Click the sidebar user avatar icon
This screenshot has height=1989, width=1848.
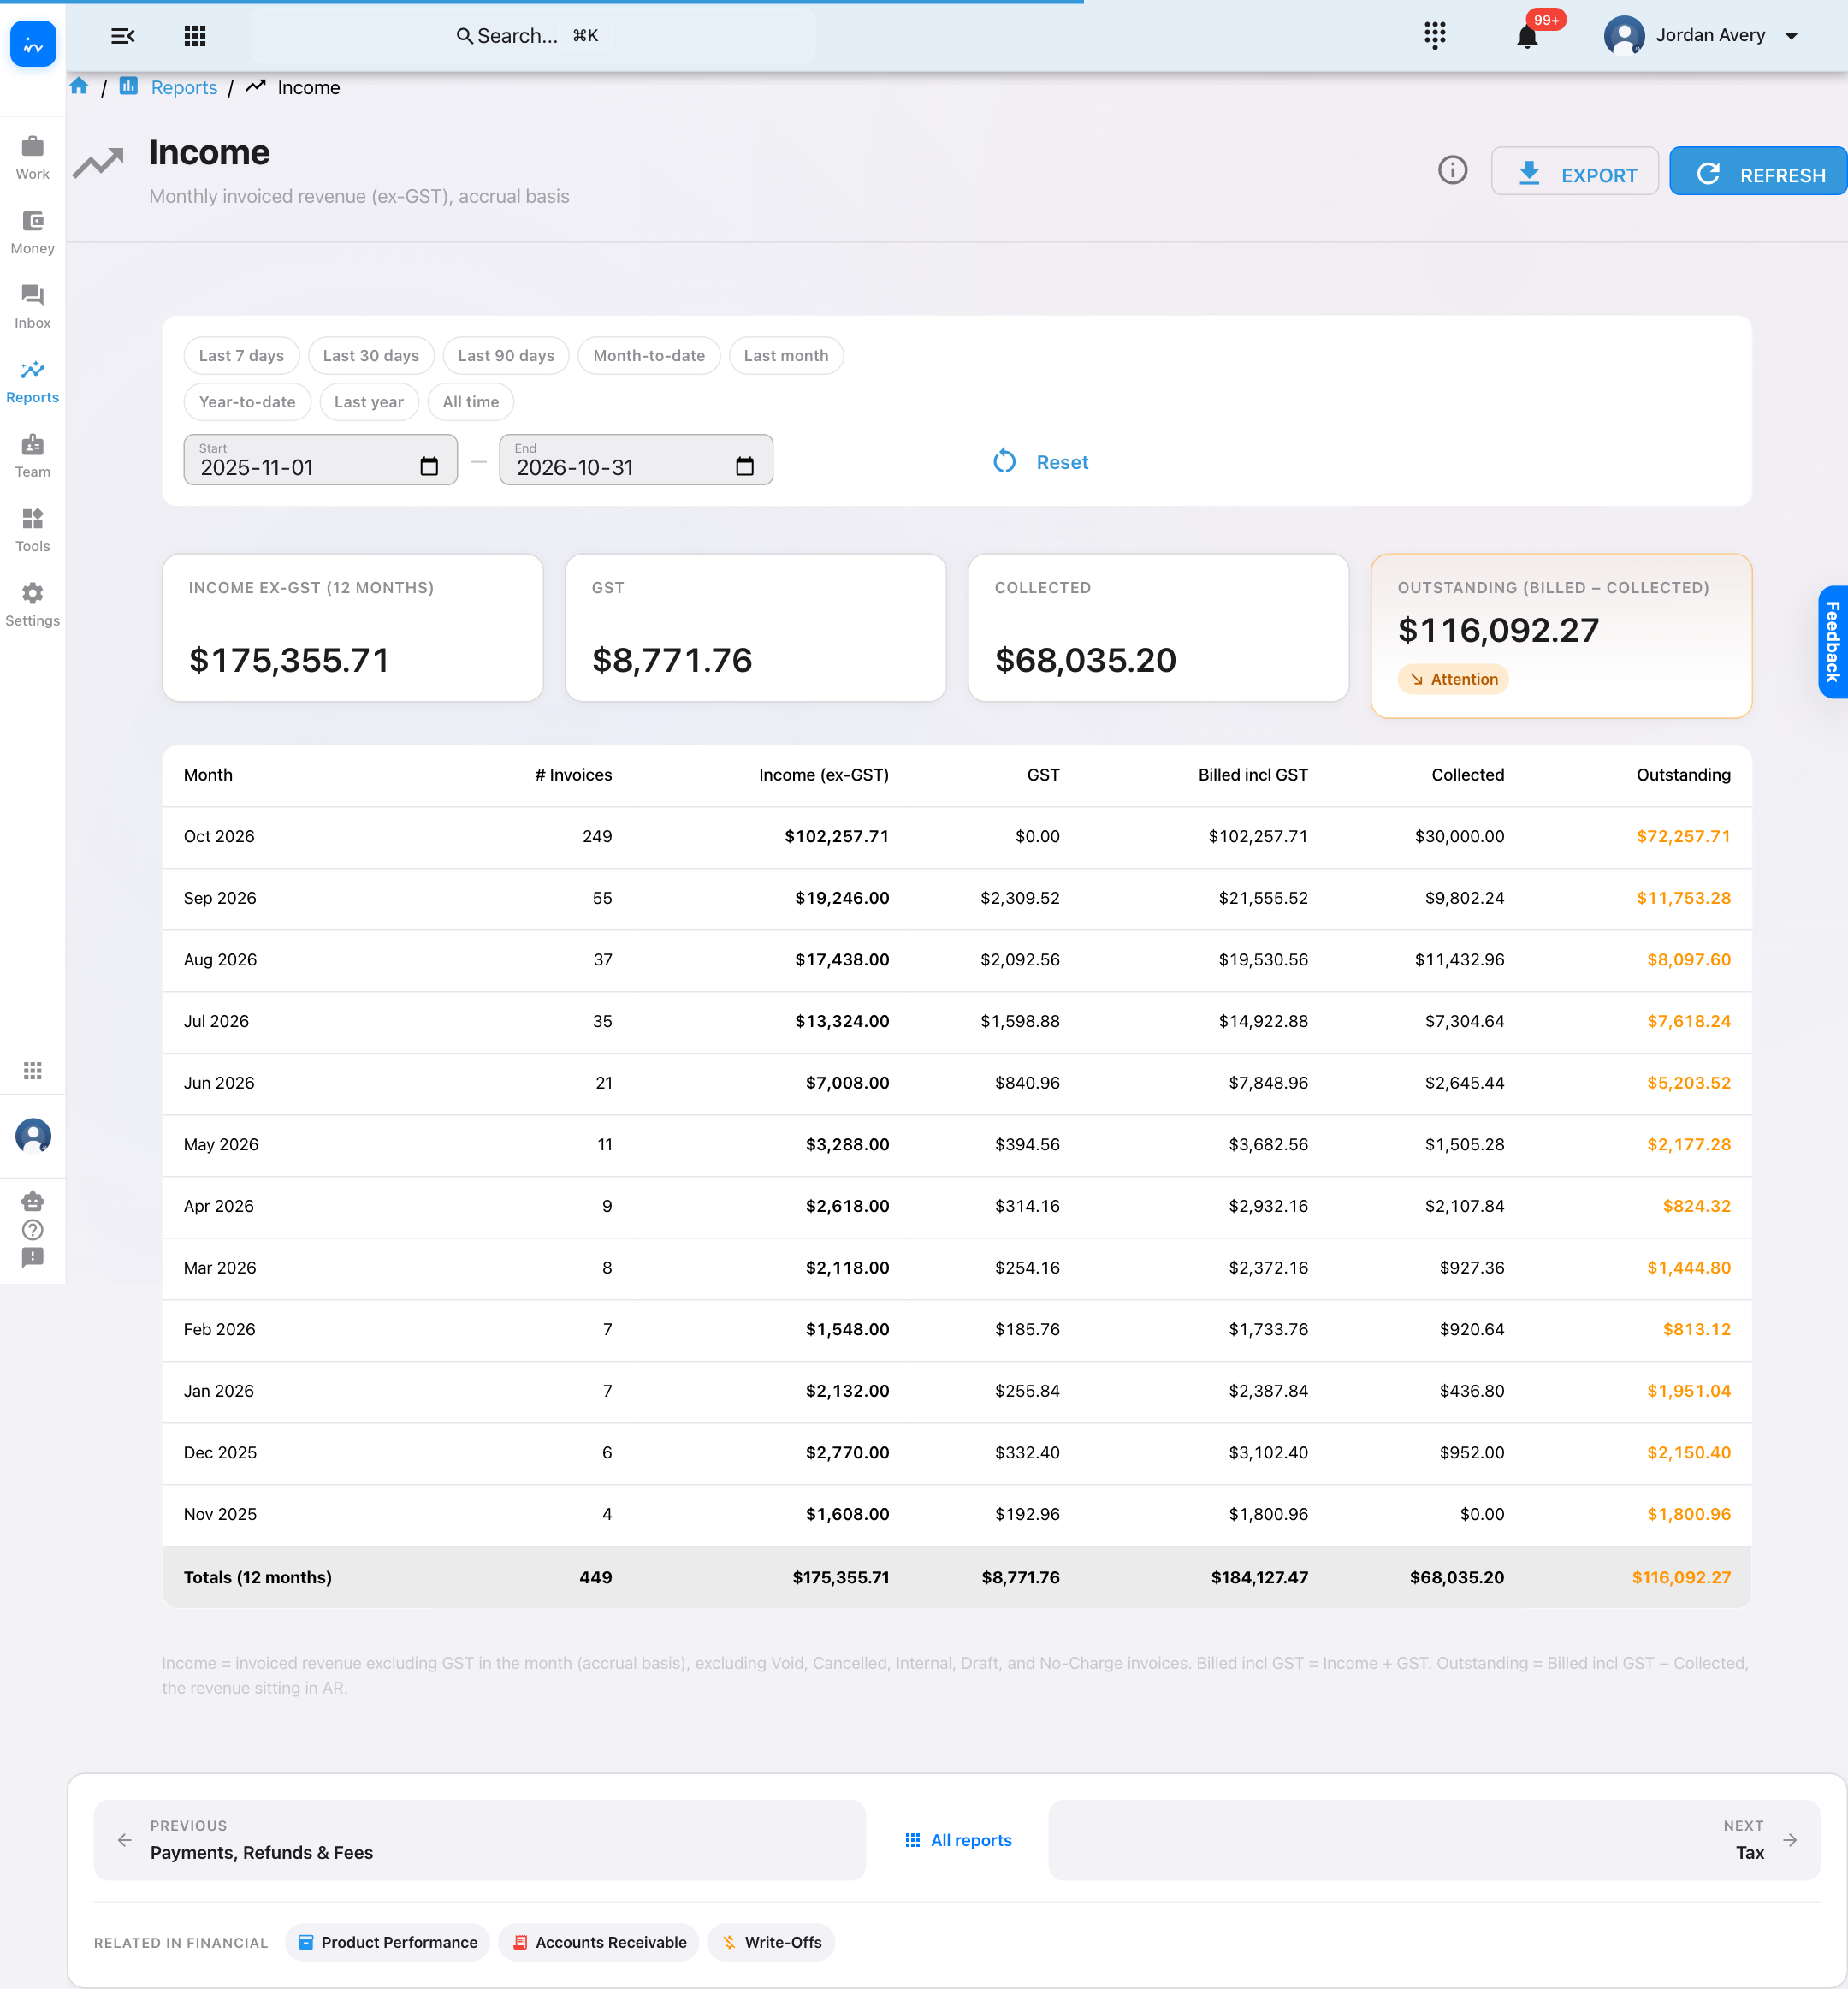(x=33, y=1136)
